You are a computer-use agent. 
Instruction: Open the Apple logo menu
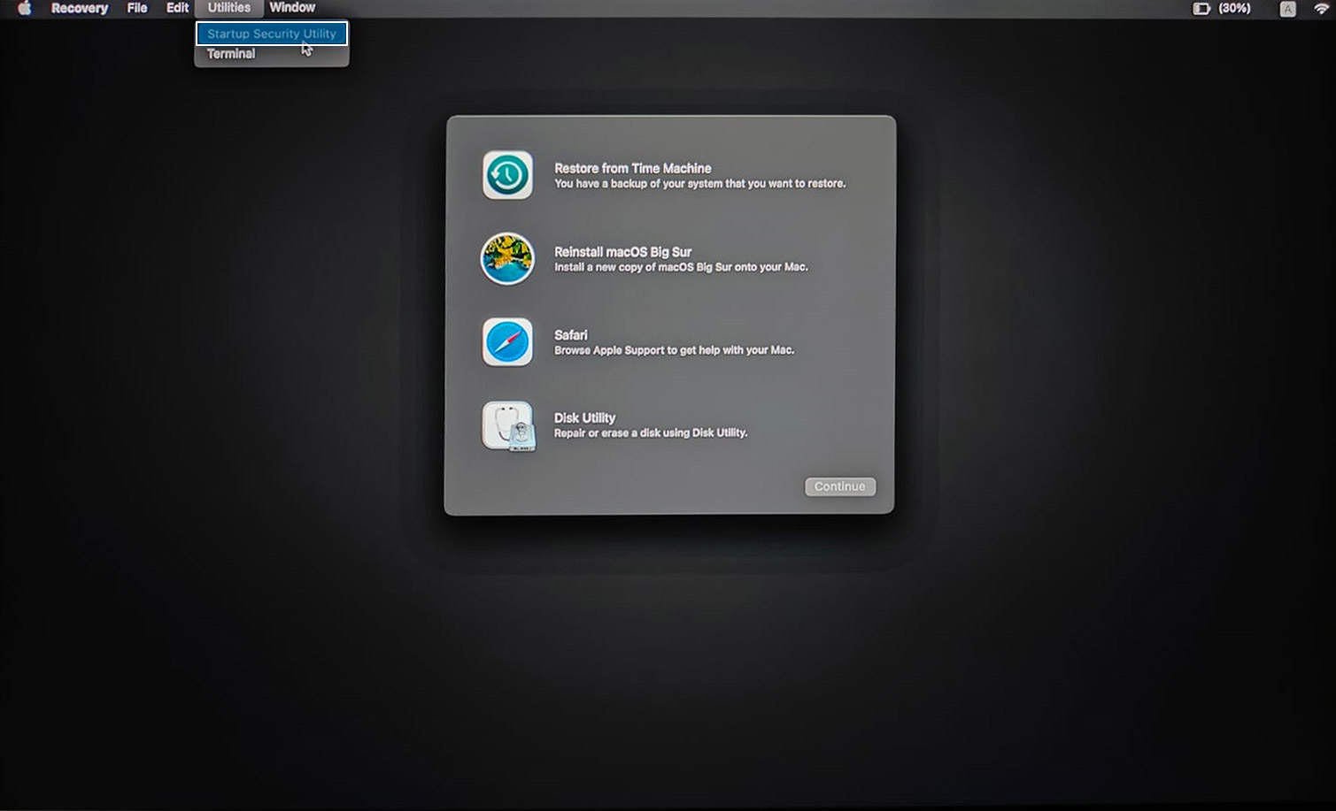pos(24,8)
